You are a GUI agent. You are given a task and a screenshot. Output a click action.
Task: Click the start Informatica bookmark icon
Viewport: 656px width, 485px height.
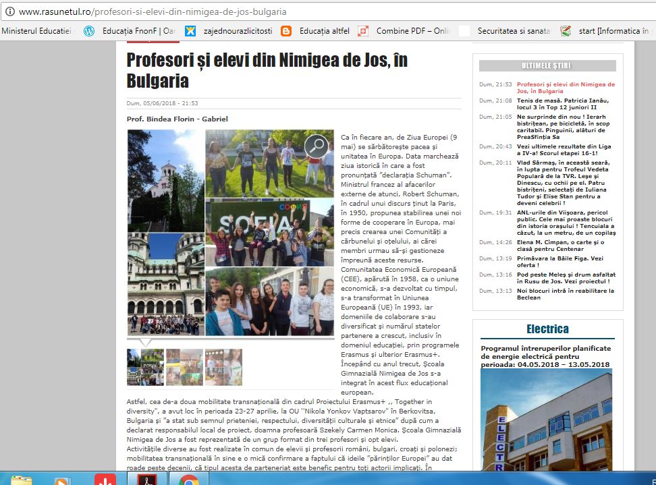point(566,31)
